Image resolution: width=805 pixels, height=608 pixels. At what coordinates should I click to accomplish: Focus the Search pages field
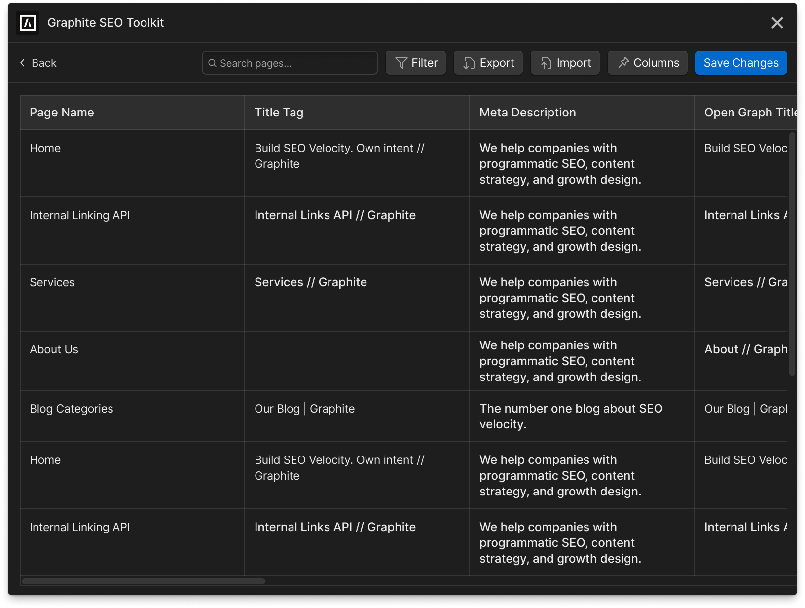pos(290,63)
